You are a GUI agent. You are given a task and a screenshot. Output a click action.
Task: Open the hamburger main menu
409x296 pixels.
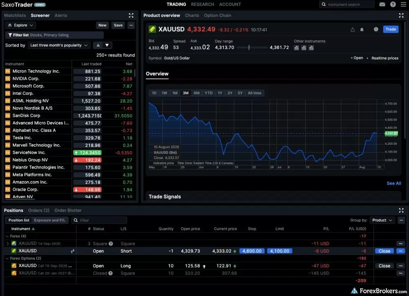coord(403,5)
